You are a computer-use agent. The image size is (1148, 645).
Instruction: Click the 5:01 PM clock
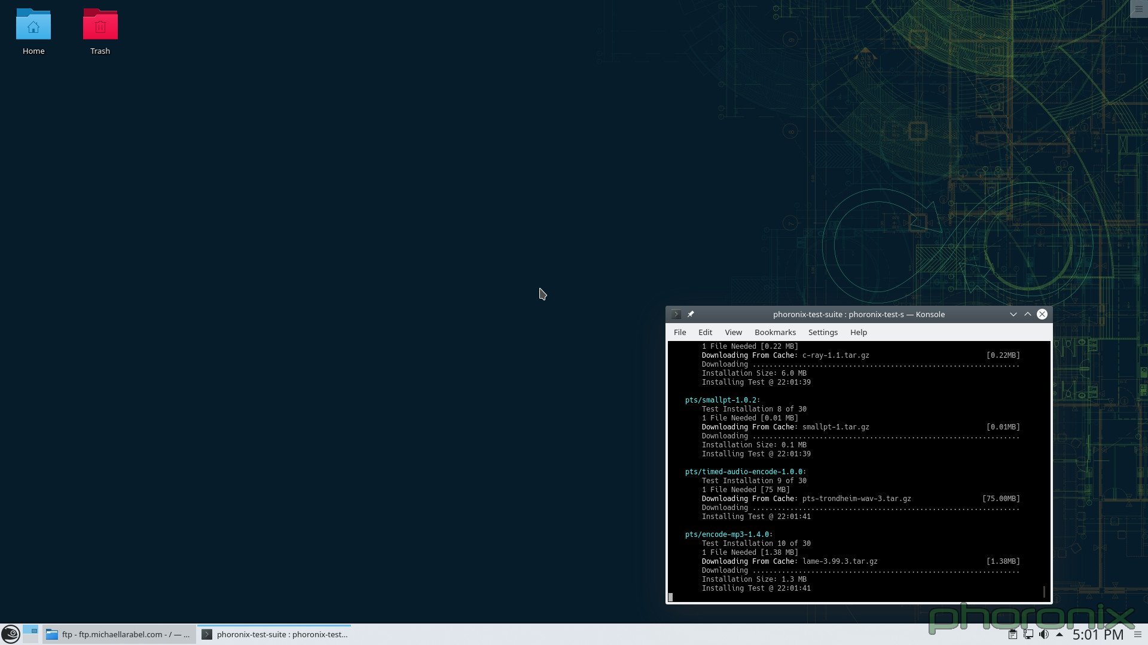coord(1097,634)
